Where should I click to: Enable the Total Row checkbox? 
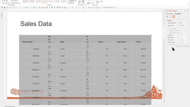coord(3,1)
